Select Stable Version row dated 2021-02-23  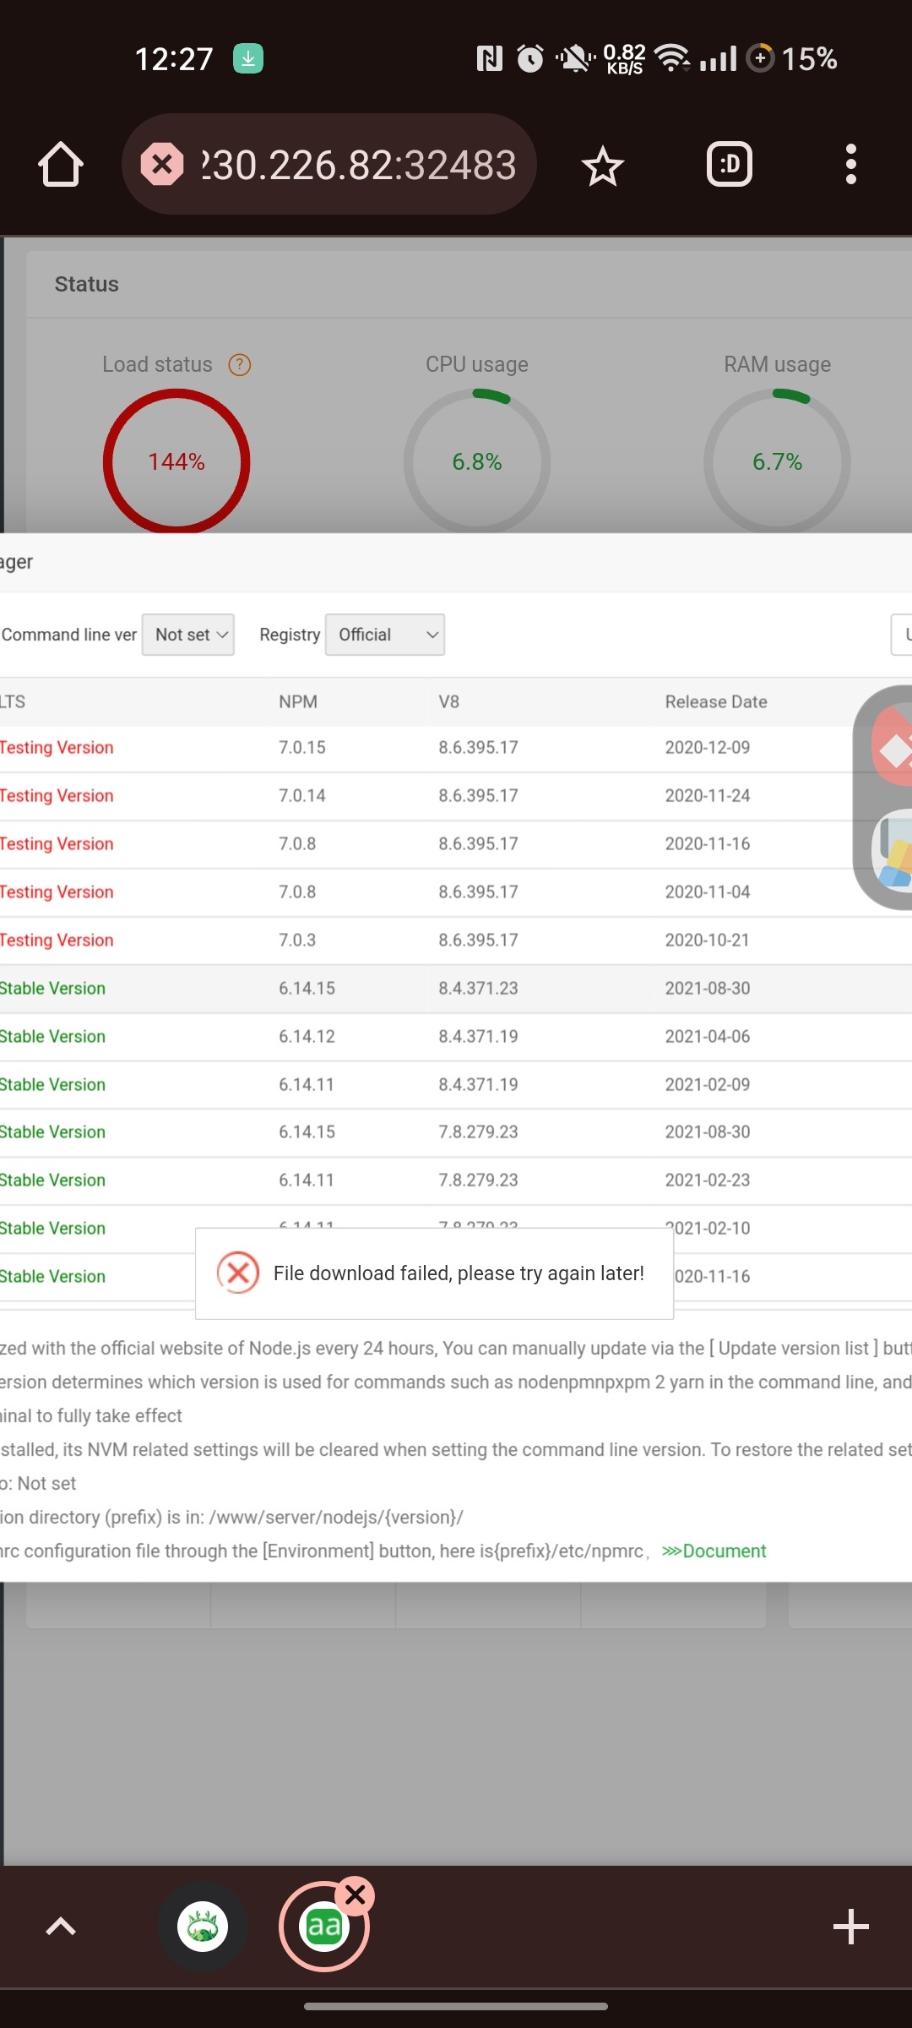pos(456,1180)
